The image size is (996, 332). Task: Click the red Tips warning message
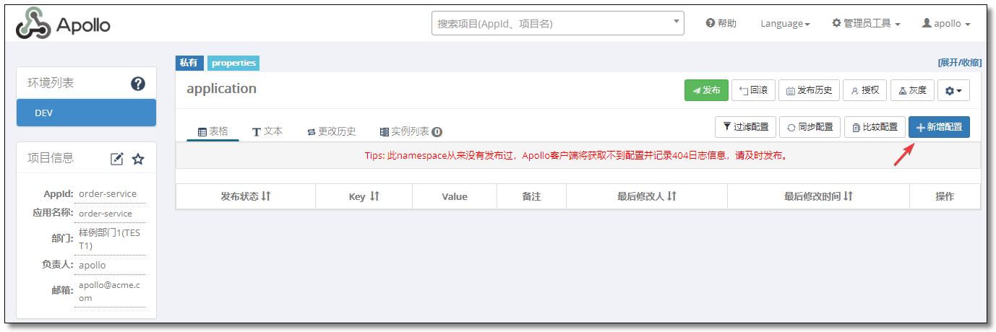tap(578, 155)
